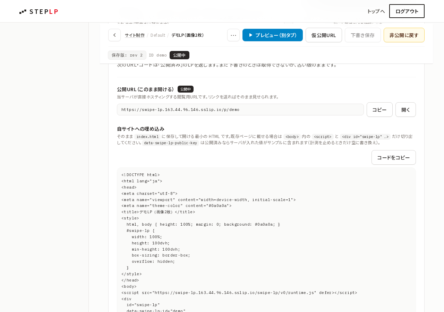Click the STEPLP logo
Screen dimensions: 444x312
coord(39,11)
